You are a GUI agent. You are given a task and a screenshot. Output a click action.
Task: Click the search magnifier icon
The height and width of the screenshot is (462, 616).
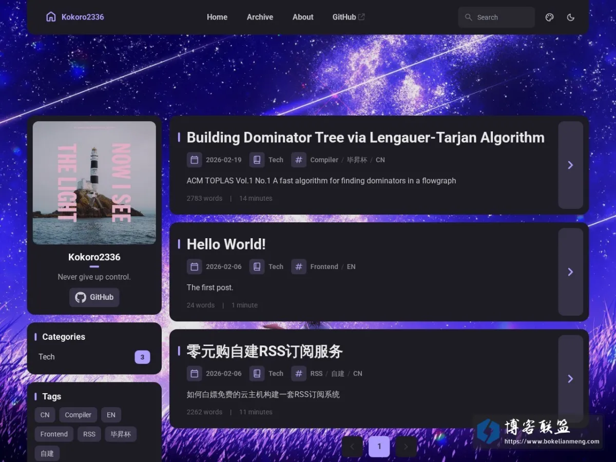coord(468,17)
